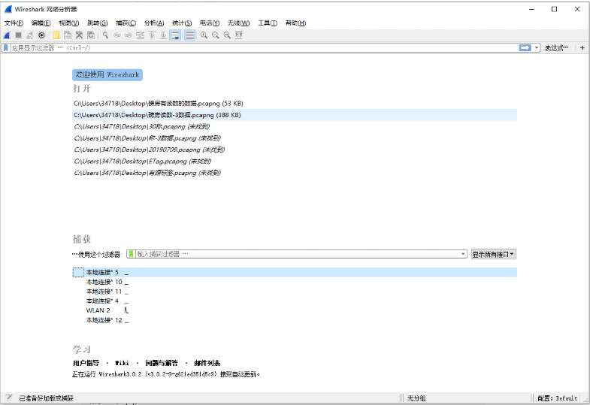
Task: Apply the display filter with the arrow button
Action: click(x=525, y=48)
